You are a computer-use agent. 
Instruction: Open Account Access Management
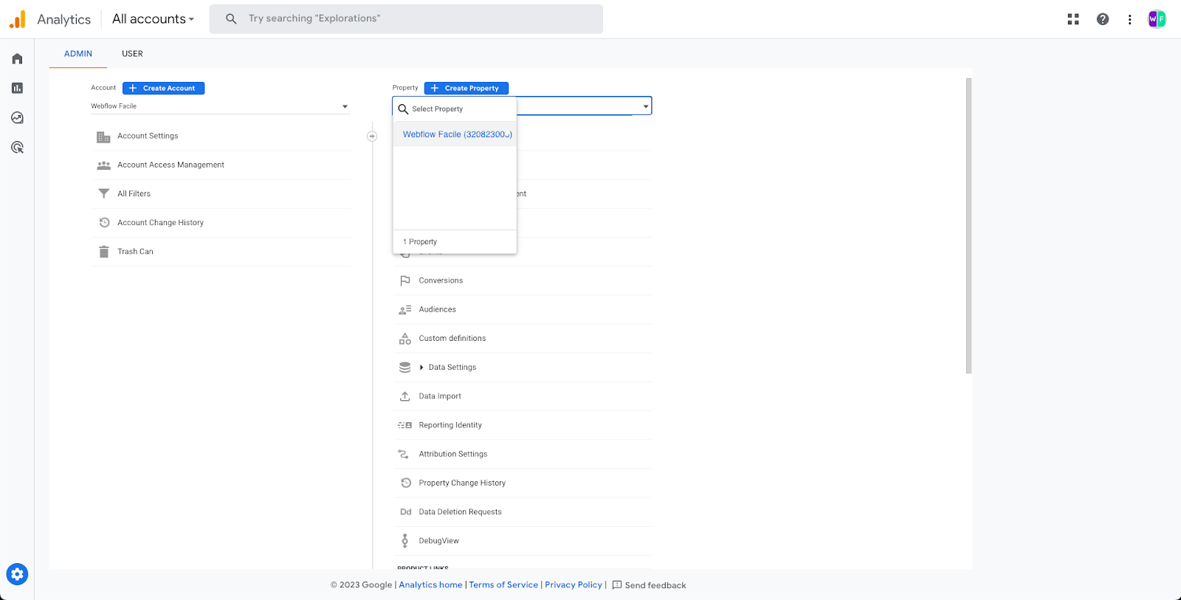point(171,165)
